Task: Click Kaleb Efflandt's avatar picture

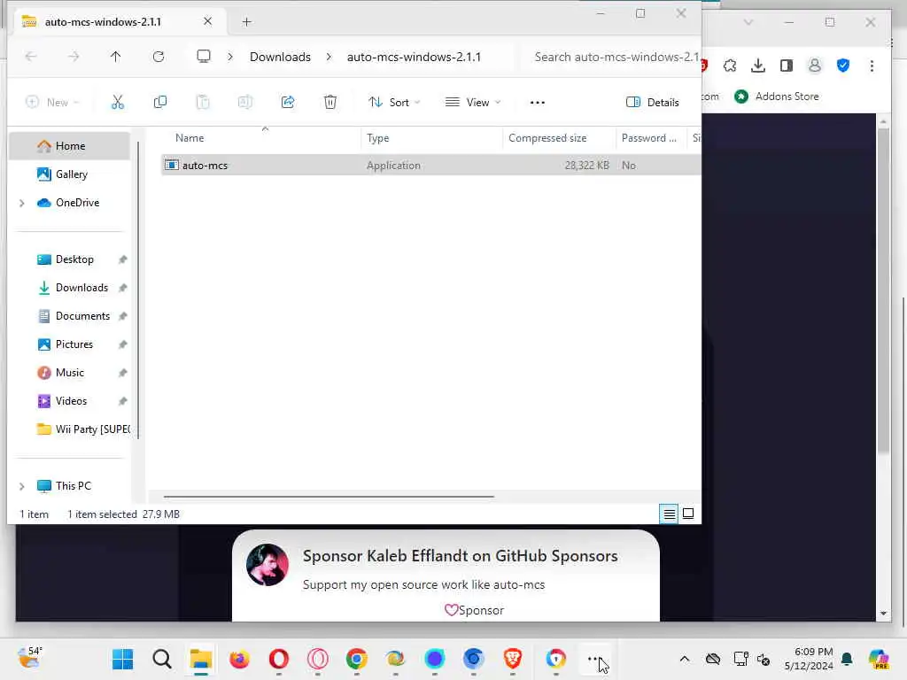Action: tap(267, 565)
